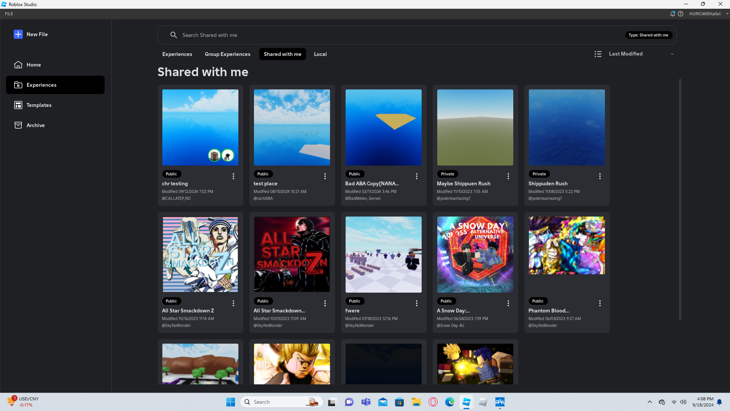Viewport: 730px width, 411px height.
Task: Expand the Last Modified sort dropdown
Action: 641,54
